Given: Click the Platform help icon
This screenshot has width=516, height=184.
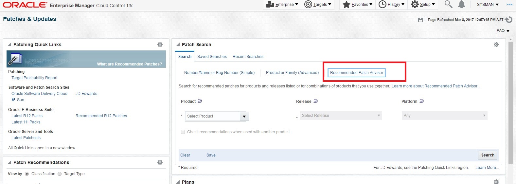Looking at the screenshot, I should point(422,101).
